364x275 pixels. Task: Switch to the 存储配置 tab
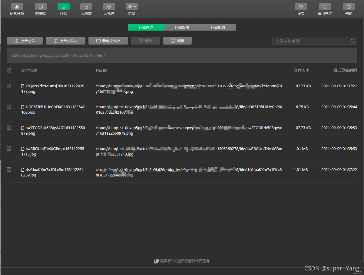coord(218,27)
